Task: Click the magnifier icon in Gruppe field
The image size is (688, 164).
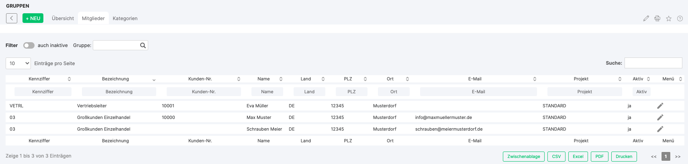Action: [x=143, y=45]
